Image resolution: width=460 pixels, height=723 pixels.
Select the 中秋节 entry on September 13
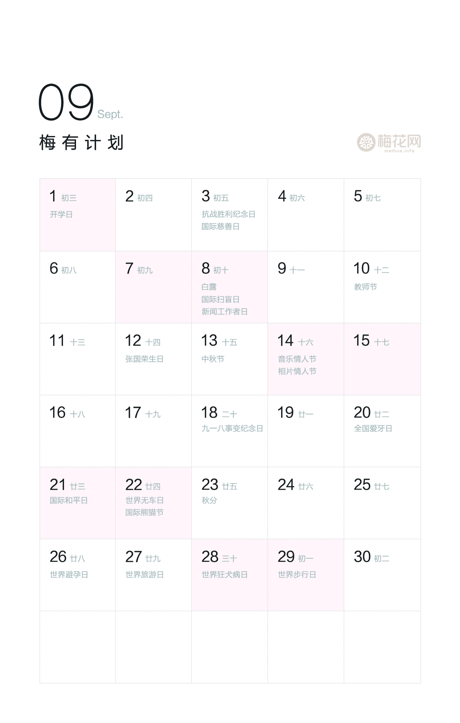213,359
